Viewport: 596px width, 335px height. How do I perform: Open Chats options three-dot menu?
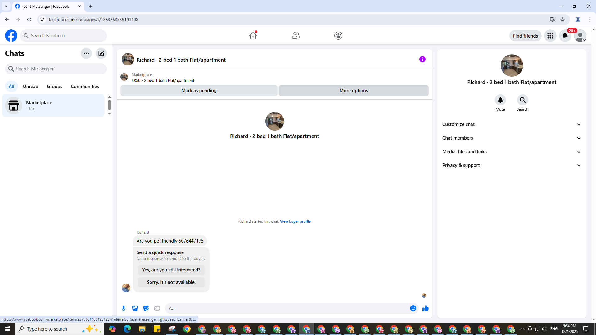tap(86, 53)
